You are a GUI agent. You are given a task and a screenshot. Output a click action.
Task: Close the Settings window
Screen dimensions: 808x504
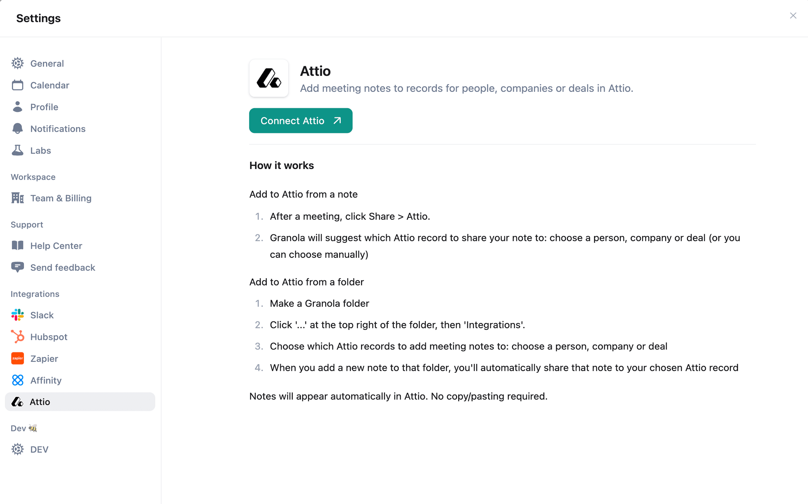(x=793, y=16)
